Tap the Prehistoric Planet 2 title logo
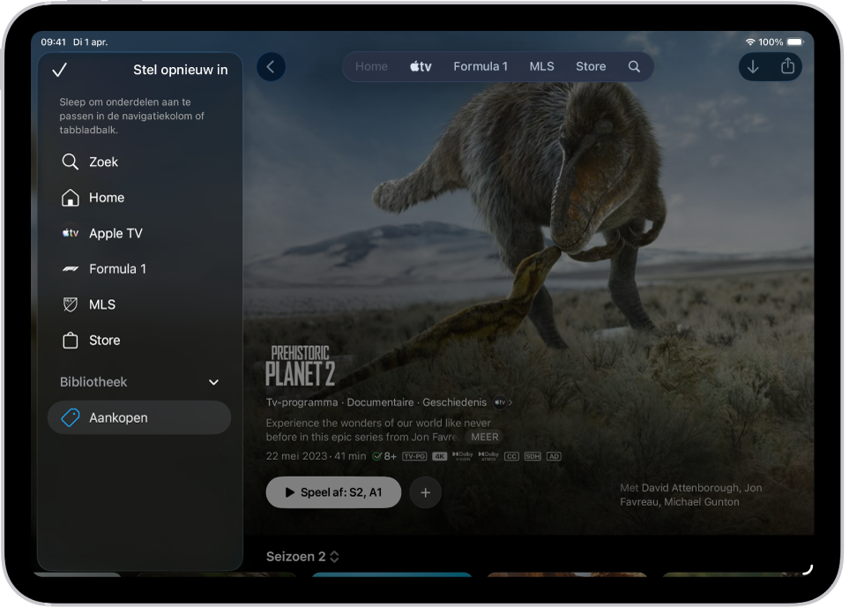 pyautogui.click(x=300, y=366)
